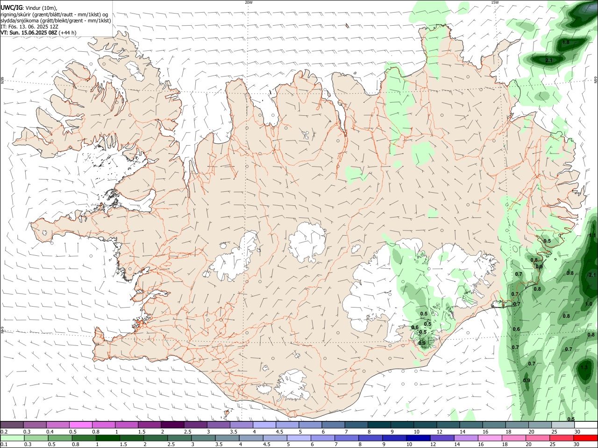Screen dimensions: 598x448
Task: Click the deep navy blue 10 rain legend swatch
Action: pos(419,438)
